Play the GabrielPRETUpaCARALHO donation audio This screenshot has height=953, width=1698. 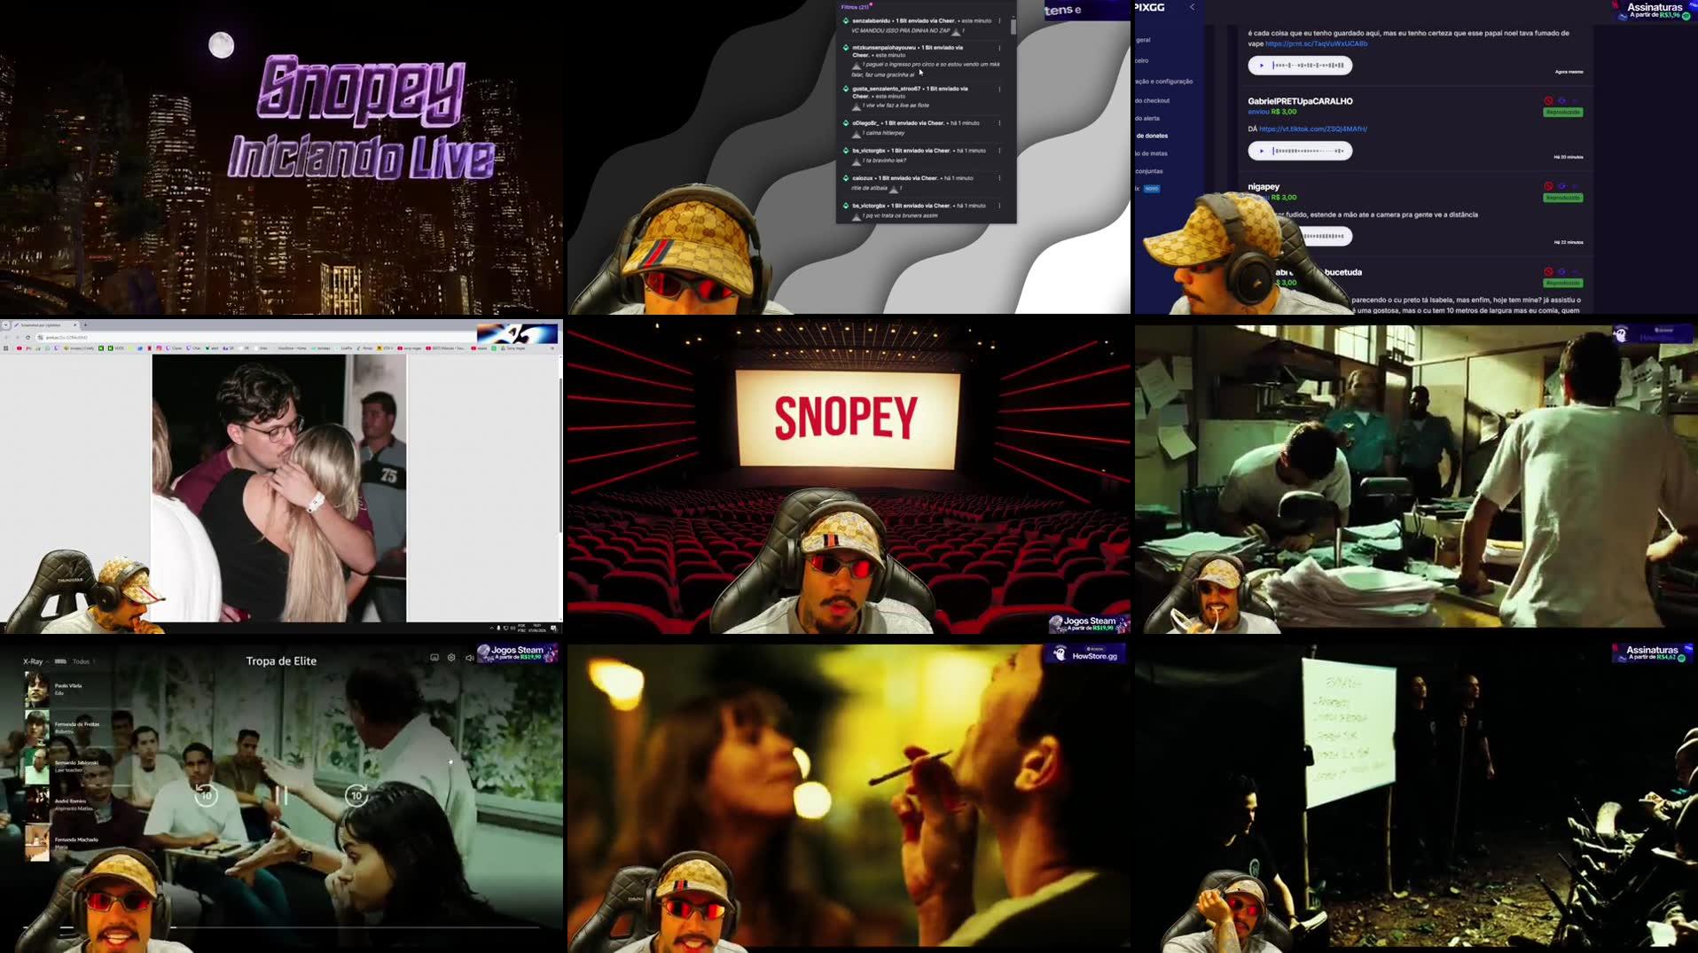[x=1262, y=151]
